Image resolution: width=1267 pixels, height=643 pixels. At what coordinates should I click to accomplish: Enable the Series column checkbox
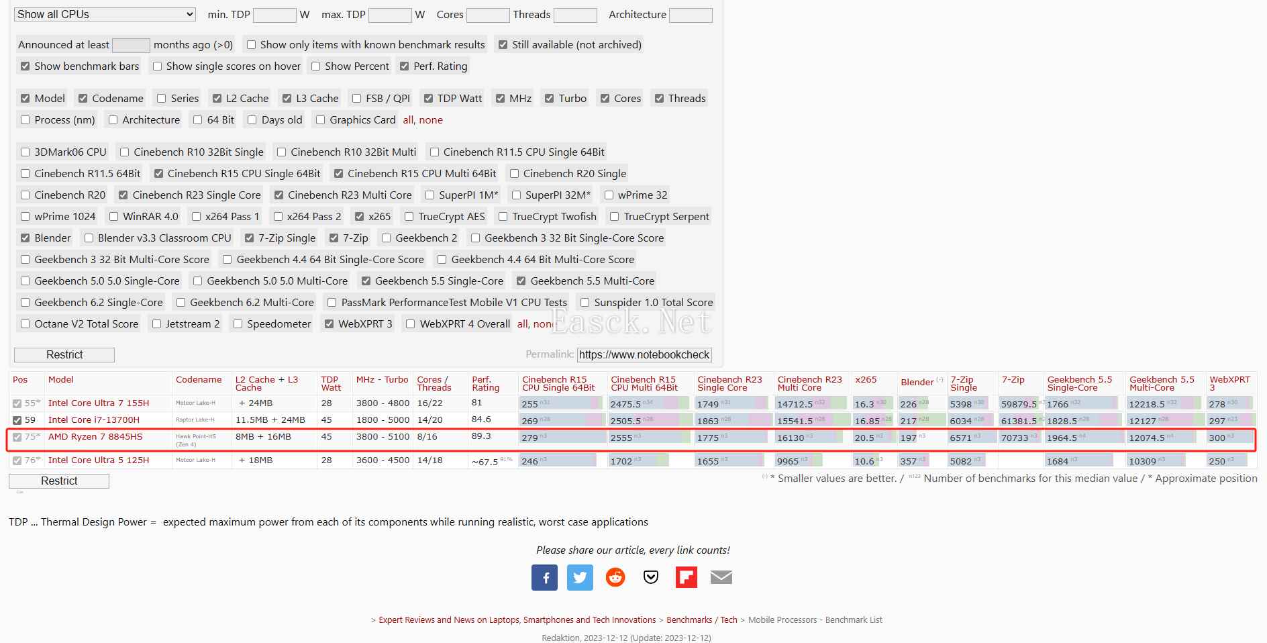(161, 99)
